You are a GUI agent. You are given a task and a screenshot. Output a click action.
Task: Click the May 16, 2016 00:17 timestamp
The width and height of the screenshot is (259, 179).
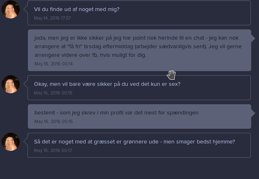point(53,150)
